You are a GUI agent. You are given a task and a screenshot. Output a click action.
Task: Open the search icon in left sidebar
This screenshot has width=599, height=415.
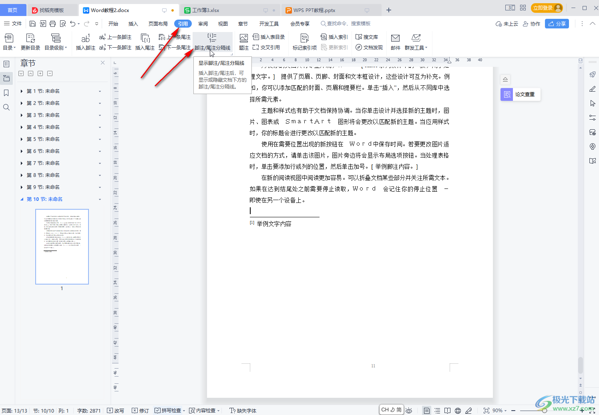(x=6, y=107)
